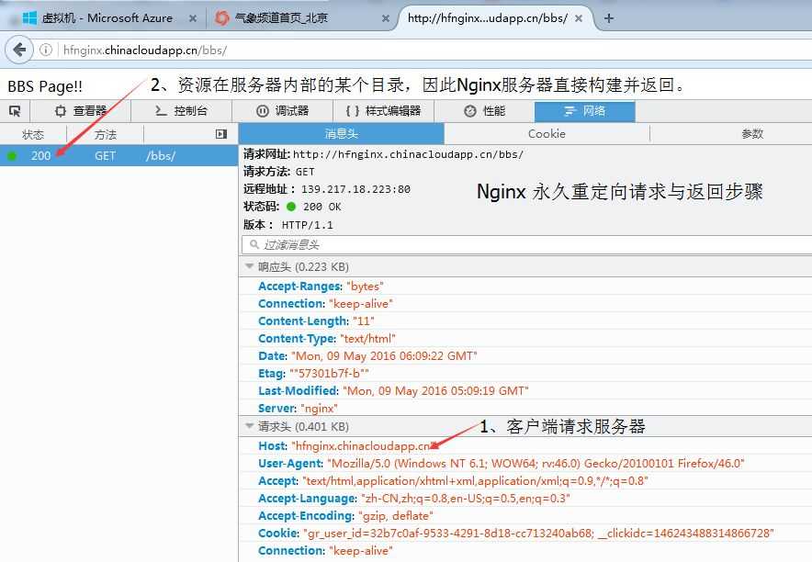The width and height of the screenshot is (812, 562).
Task: Click the 版本 HTTP/1.1 value
Action: tap(307, 225)
